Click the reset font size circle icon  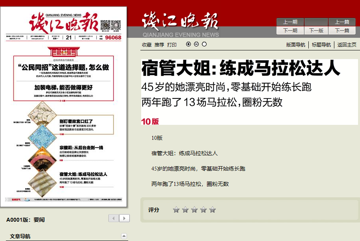(204, 44)
